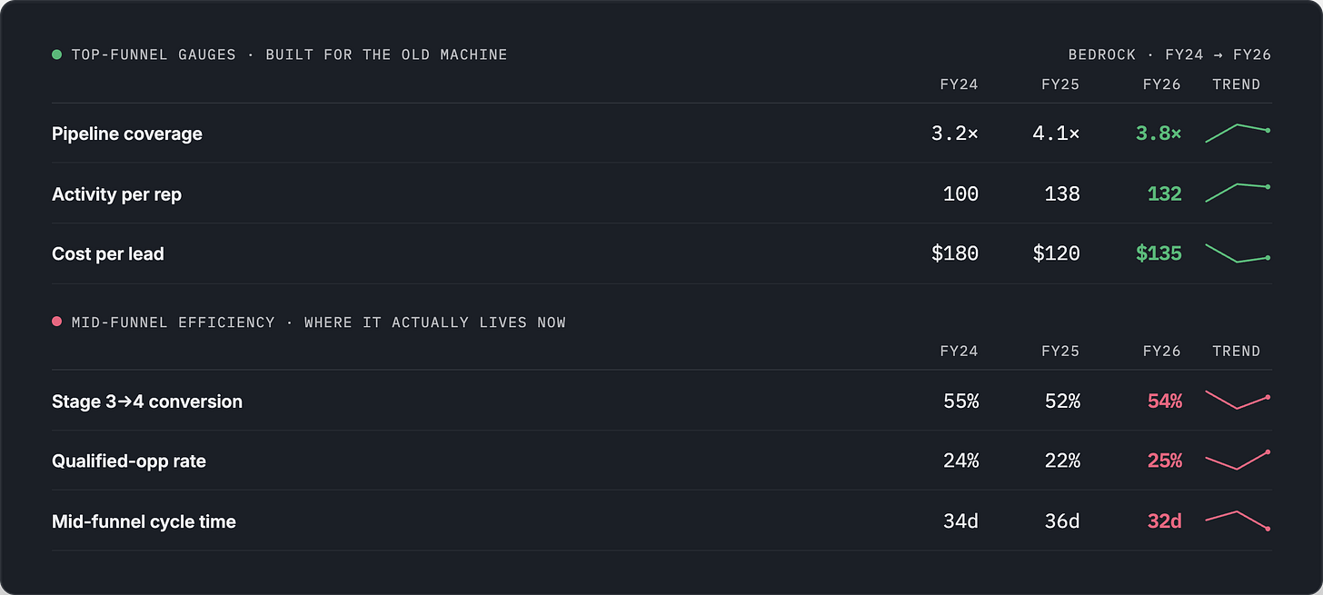This screenshot has height=595, width=1323.
Task: Click the Activity per rep trend sparkline
Action: [1238, 193]
